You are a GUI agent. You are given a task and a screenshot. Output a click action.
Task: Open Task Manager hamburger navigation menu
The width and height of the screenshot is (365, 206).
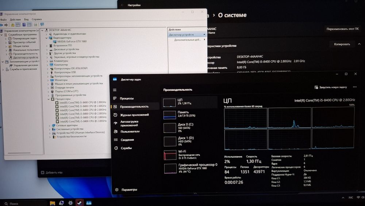pos(115,90)
